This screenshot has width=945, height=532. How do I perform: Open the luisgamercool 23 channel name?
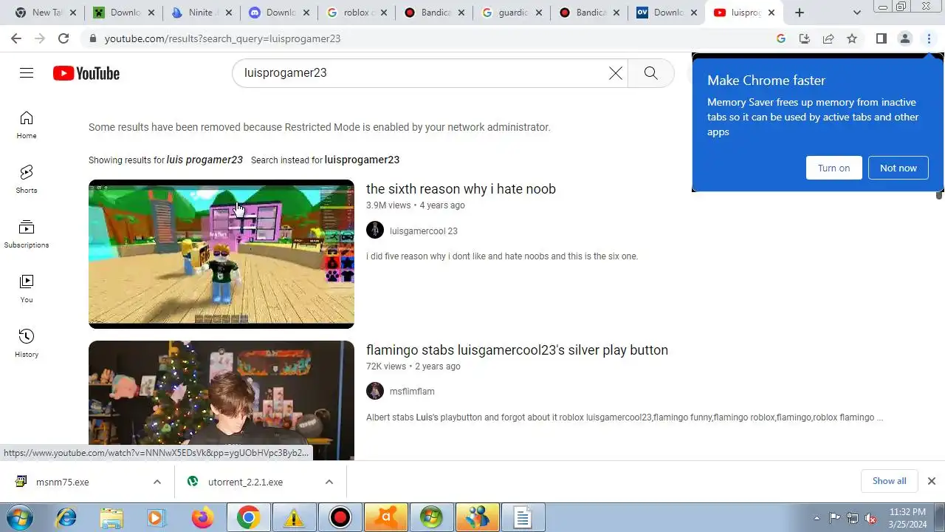point(424,231)
